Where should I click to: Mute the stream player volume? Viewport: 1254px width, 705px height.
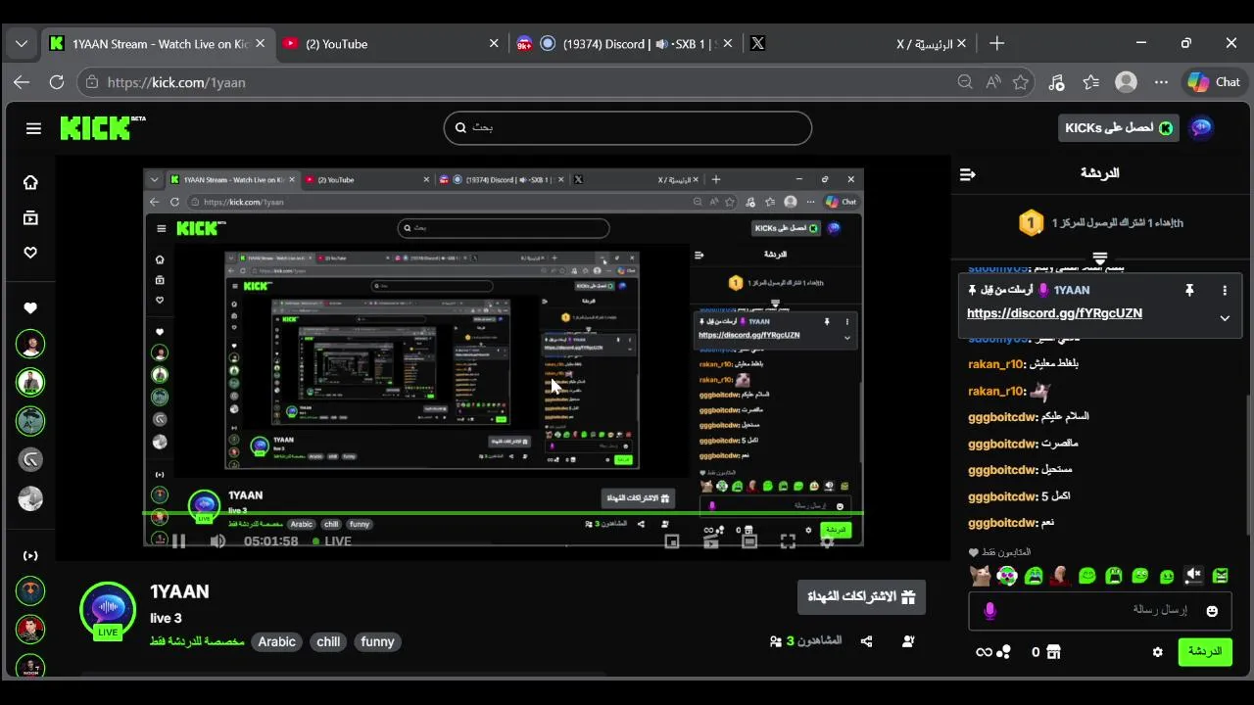(x=217, y=540)
